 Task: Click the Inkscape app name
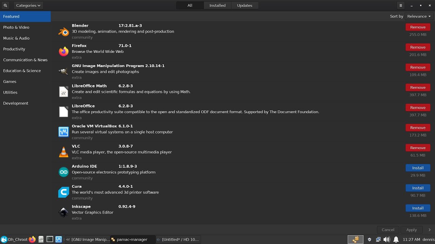click(x=81, y=206)
